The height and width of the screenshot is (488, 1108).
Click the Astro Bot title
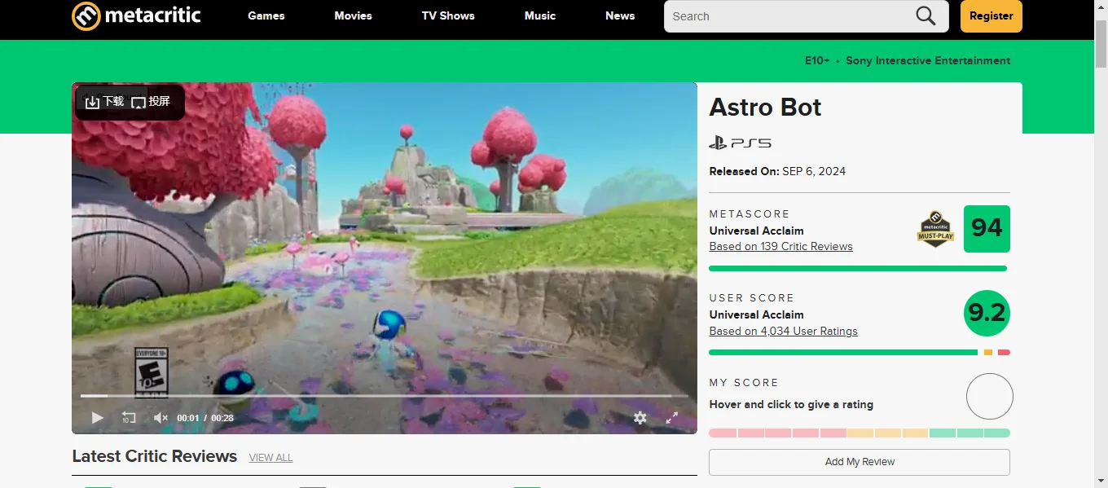(x=765, y=108)
